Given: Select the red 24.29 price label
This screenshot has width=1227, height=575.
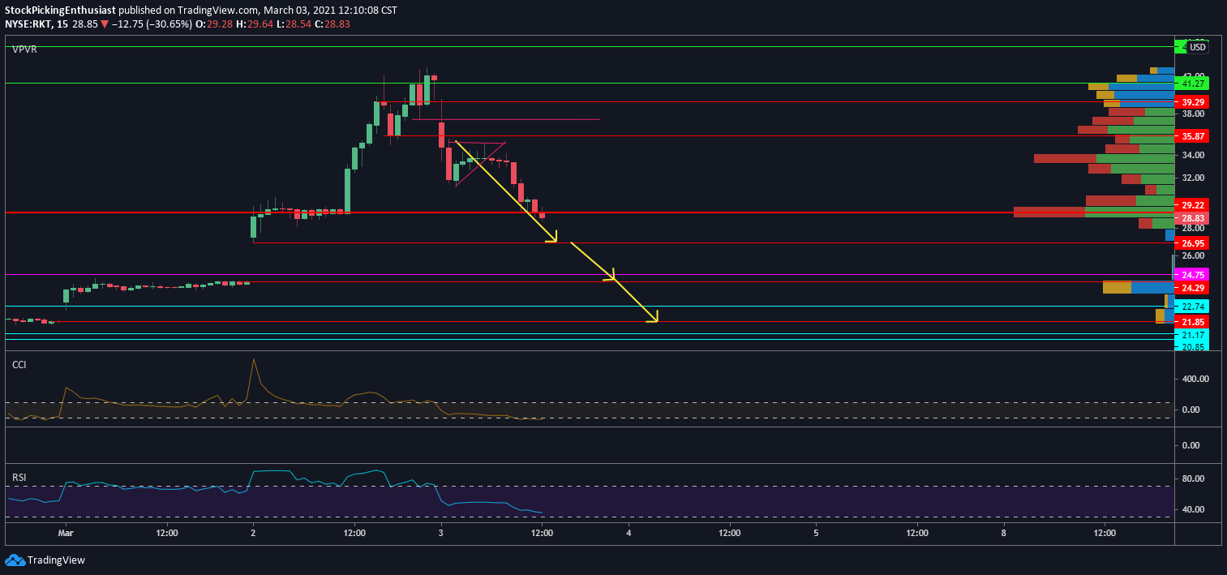Looking at the screenshot, I should tap(1191, 288).
